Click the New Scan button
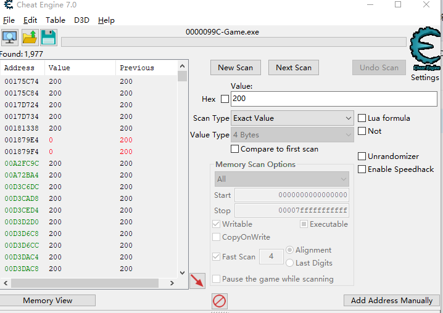This screenshot has width=443, height=313. click(235, 67)
